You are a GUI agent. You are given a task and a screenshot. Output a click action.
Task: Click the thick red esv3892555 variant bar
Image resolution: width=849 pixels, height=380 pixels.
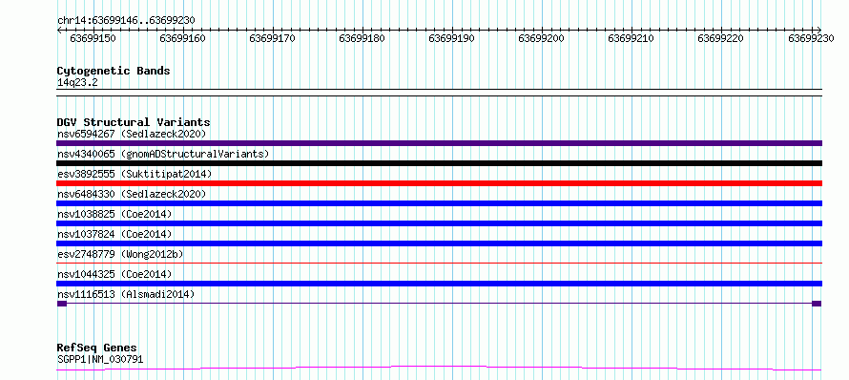(439, 183)
